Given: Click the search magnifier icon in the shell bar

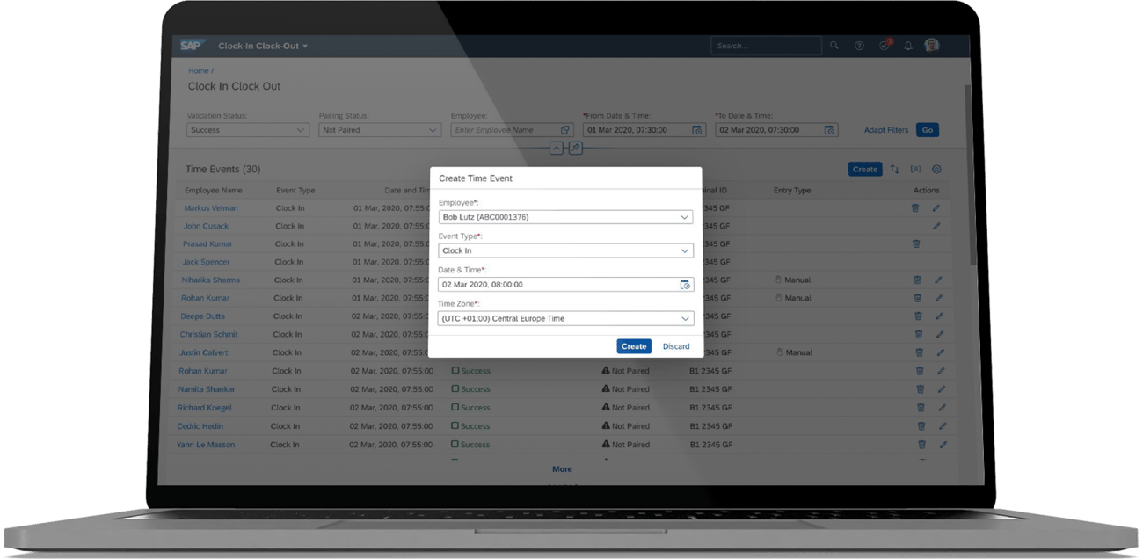Looking at the screenshot, I should coord(834,45).
